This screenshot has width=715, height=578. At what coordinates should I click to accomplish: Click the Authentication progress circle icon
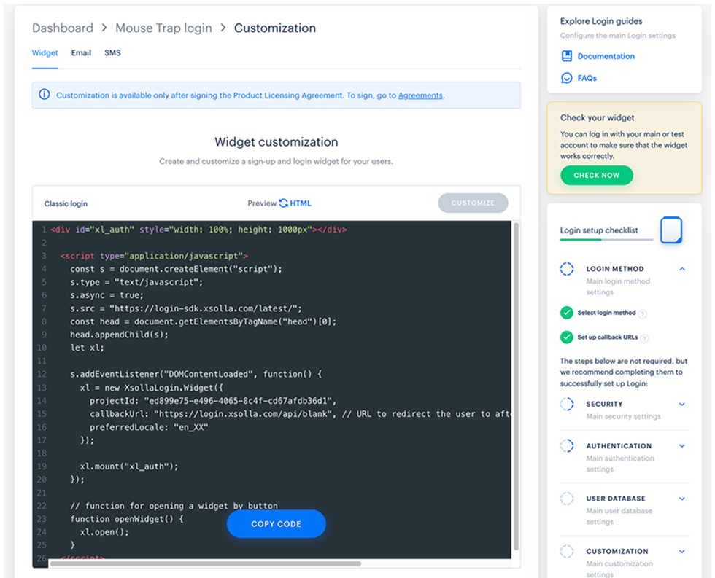(x=567, y=445)
